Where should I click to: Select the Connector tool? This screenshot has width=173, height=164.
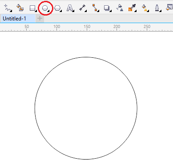[x=95, y=8]
